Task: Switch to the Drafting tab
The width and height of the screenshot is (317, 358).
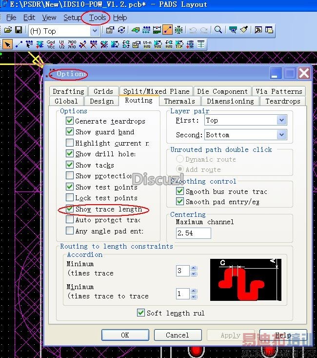Action: click(x=68, y=91)
